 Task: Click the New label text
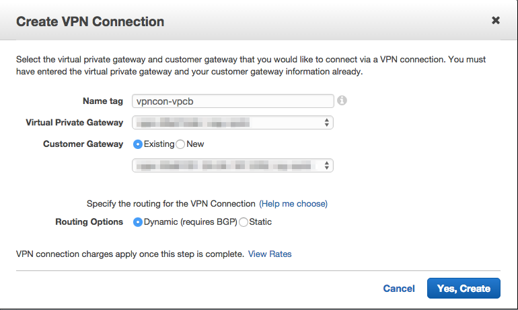coord(195,144)
